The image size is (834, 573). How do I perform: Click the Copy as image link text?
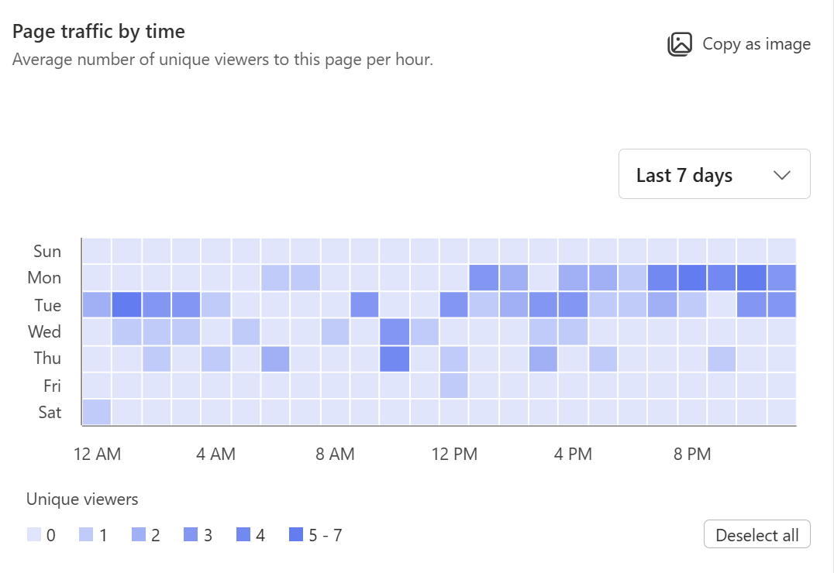click(756, 44)
